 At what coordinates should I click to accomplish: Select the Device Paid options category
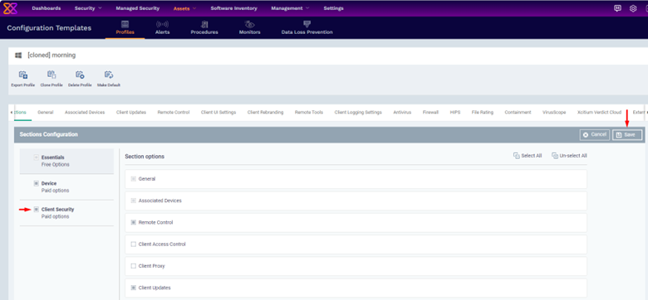(x=66, y=187)
